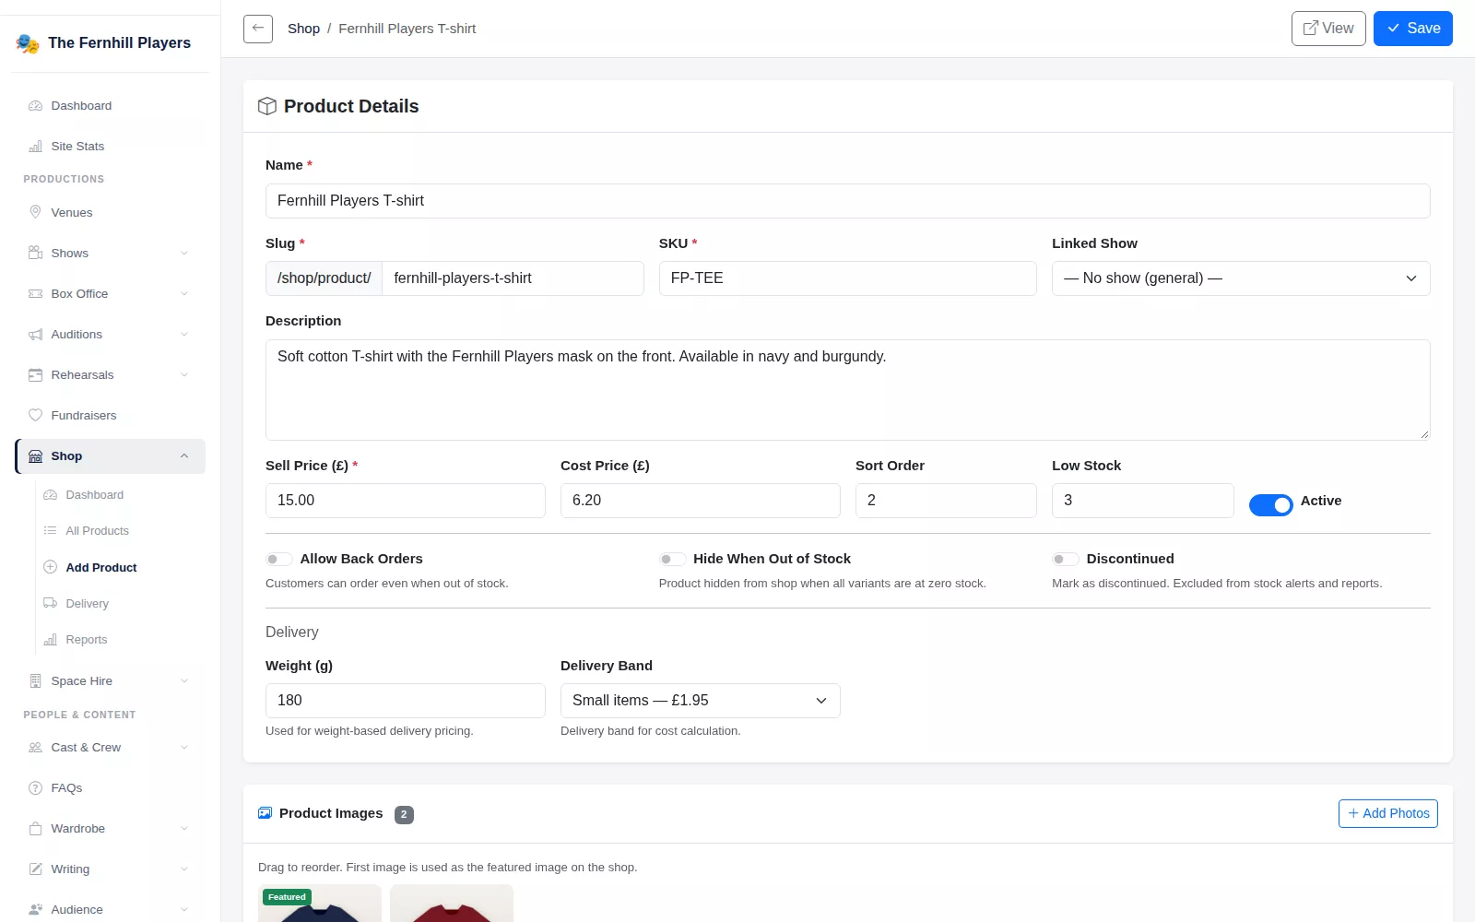This screenshot has width=1475, height=922.
Task: Open the Linked Show dropdown
Action: click(1241, 278)
